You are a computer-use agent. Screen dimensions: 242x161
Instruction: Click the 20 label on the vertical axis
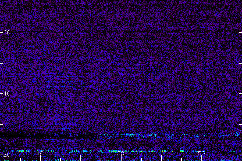click(x=7, y=155)
